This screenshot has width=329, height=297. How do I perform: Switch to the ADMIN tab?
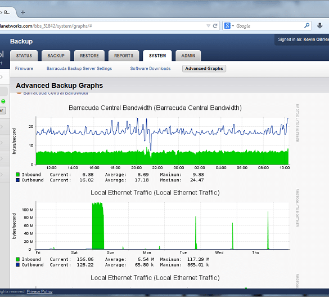click(188, 56)
